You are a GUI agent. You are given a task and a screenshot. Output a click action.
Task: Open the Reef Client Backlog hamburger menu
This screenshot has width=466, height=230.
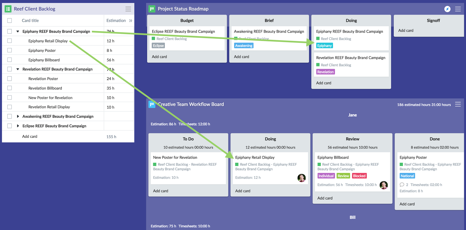[128, 9]
